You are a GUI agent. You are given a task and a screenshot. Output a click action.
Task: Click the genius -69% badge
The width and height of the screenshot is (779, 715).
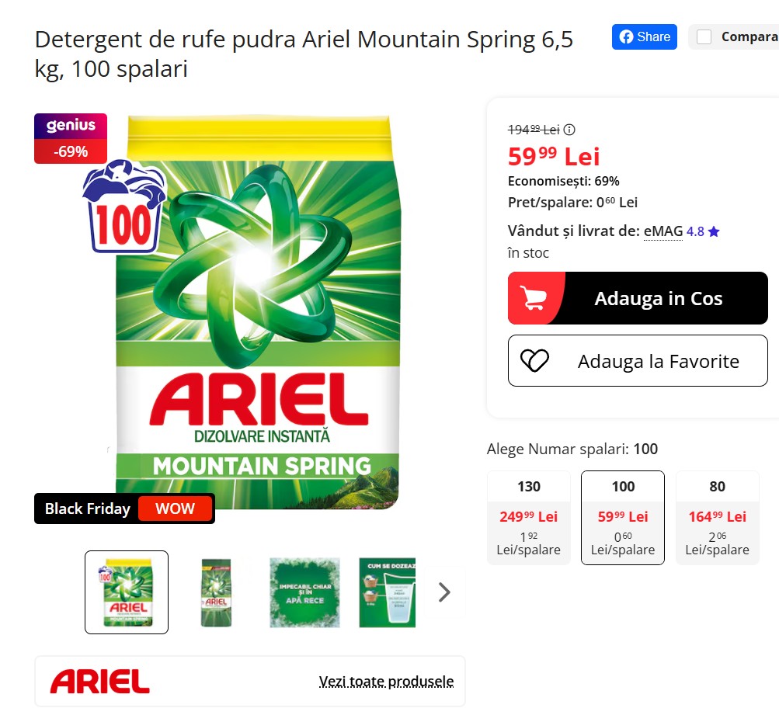(x=71, y=138)
